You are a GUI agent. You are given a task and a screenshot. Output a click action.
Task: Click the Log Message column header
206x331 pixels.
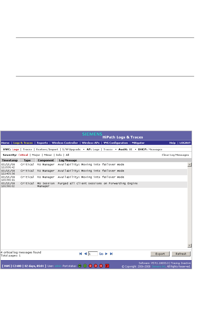pyautogui.click(x=68, y=160)
